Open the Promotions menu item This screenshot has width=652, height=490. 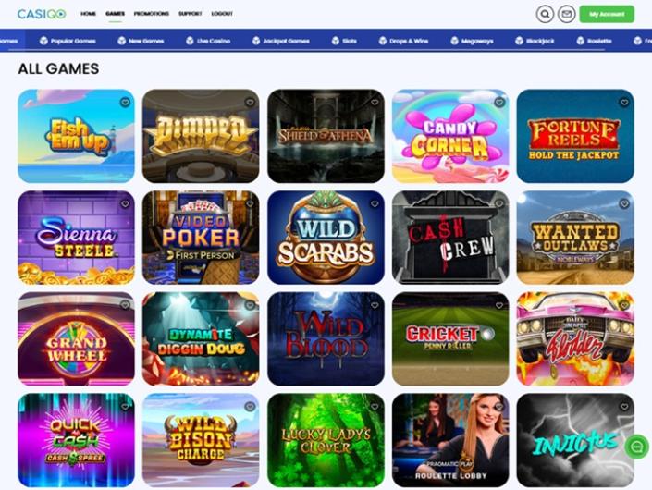click(x=152, y=14)
